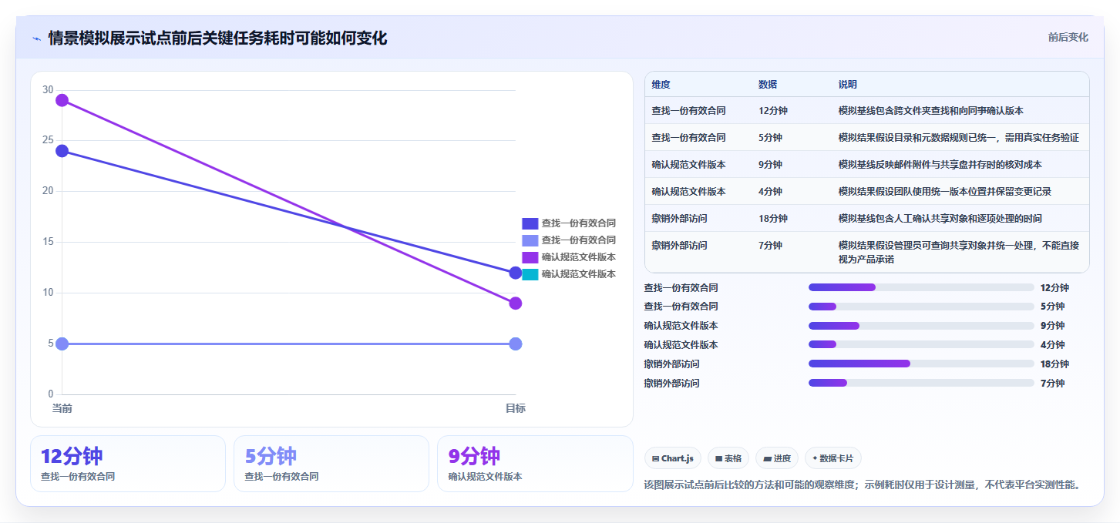This screenshot has width=1120, height=523.
Task: Click the 维度 column header
Action: pyautogui.click(x=661, y=85)
